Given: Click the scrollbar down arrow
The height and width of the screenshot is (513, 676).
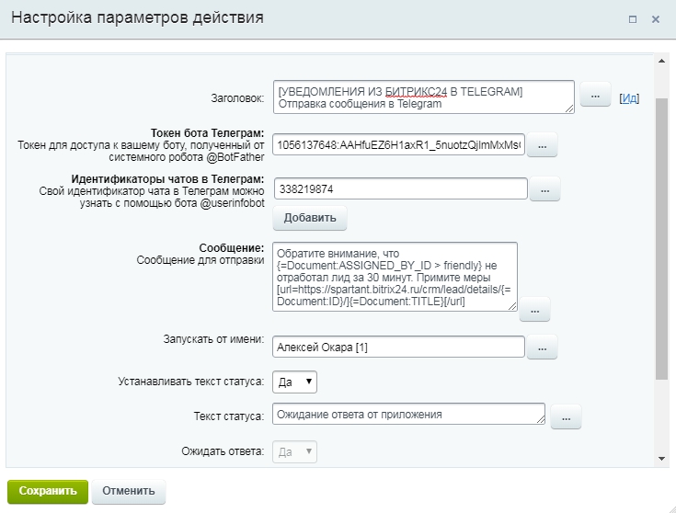Looking at the screenshot, I should click(x=661, y=457).
